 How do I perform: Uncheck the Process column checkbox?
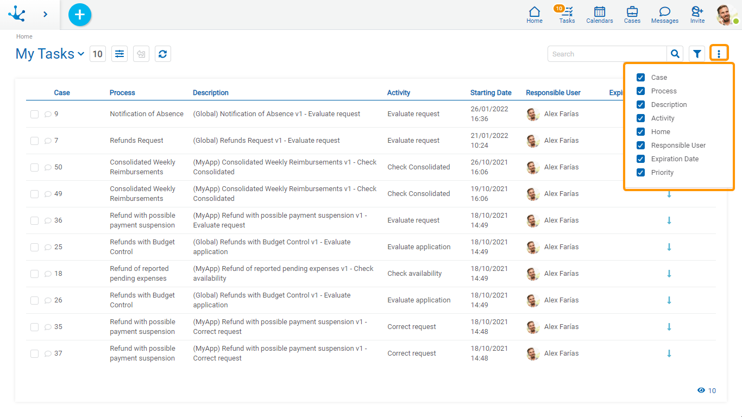640,91
